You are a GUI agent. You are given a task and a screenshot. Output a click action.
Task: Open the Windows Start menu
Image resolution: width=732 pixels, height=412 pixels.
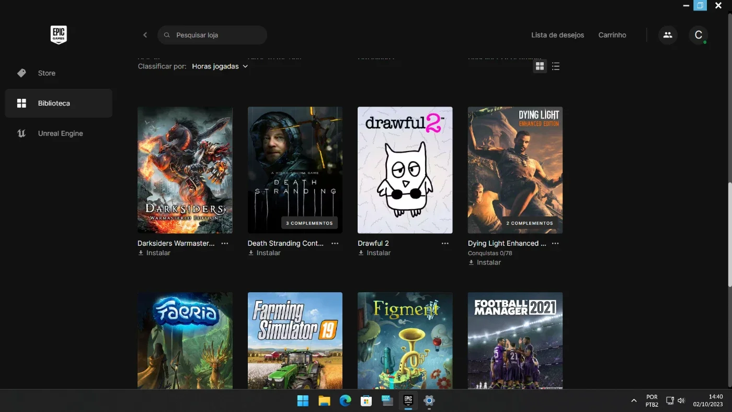pyautogui.click(x=303, y=401)
